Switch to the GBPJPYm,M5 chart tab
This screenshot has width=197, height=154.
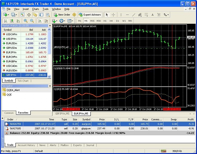click(x=62, y=114)
